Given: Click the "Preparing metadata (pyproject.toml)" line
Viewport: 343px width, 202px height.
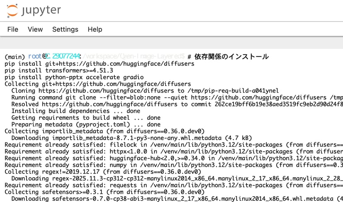Looking at the screenshot, I should coord(86,124).
